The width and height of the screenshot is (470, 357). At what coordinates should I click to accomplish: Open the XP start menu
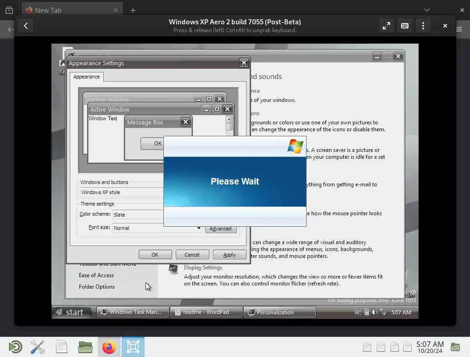(x=70, y=312)
